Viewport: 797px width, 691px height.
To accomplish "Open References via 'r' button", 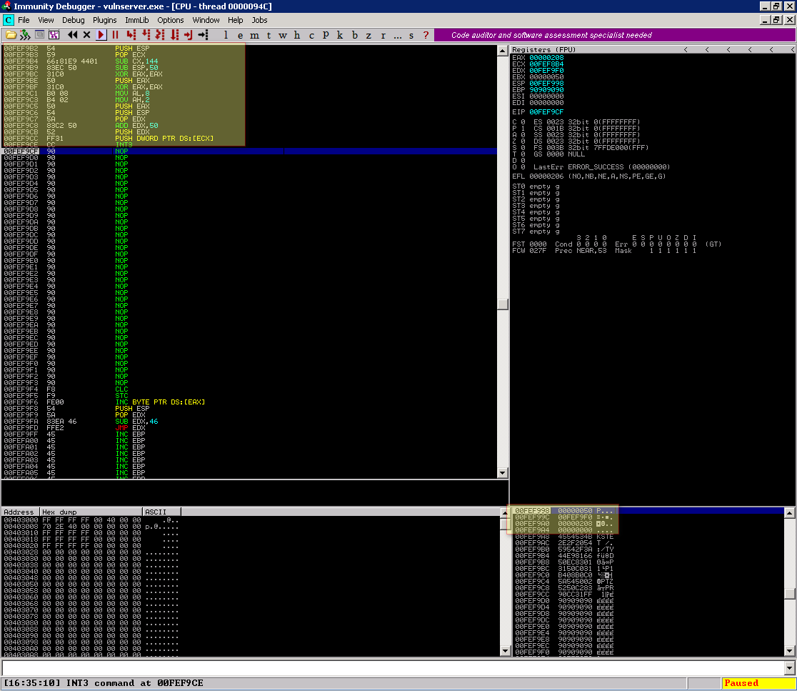I will click(384, 35).
